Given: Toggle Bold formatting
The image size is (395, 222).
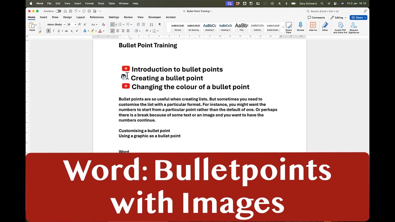Looking at the screenshot, I should pos(48,31).
